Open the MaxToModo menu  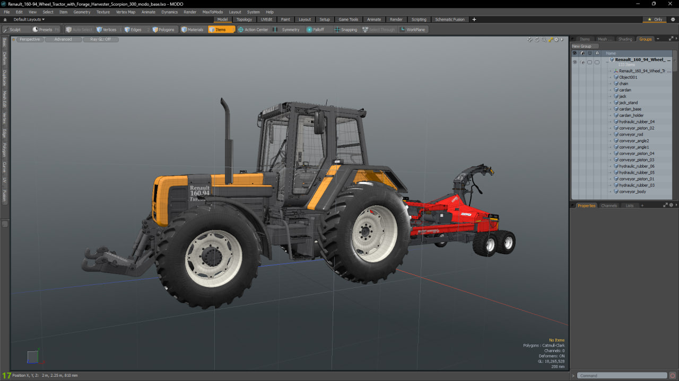213,12
